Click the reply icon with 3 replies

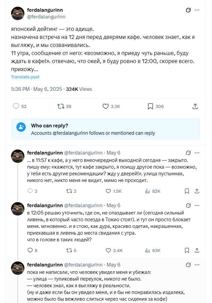(x=30, y=191)
